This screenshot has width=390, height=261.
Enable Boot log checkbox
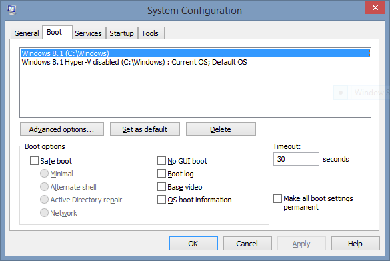pos(161,174)
